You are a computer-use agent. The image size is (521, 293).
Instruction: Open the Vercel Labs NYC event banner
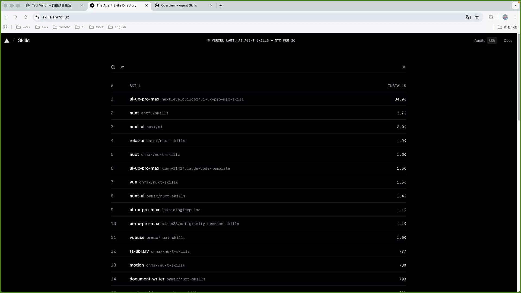(251, 41)
